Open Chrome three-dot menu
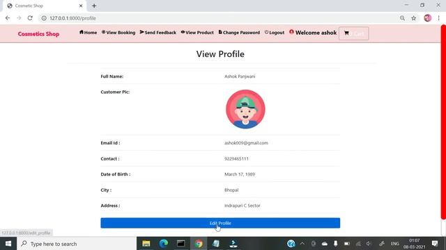Image resolution: width=446 pixels, height=250 pixels. [438, 18]
